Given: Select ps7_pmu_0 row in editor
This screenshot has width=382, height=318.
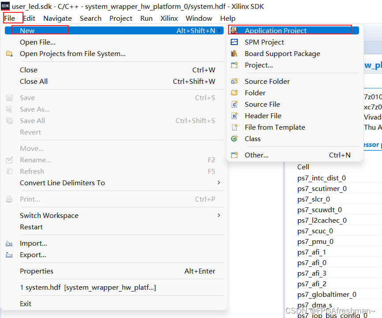Looking at the screenshot, I should (x=338, y=242).
